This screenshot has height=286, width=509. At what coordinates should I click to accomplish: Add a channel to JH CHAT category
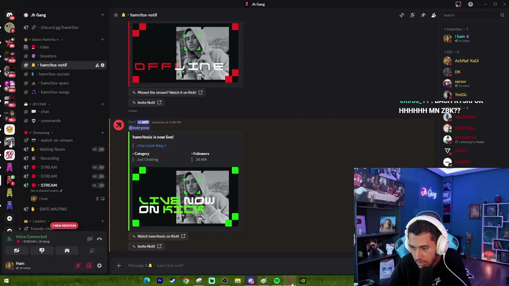(x=102, y=104)
